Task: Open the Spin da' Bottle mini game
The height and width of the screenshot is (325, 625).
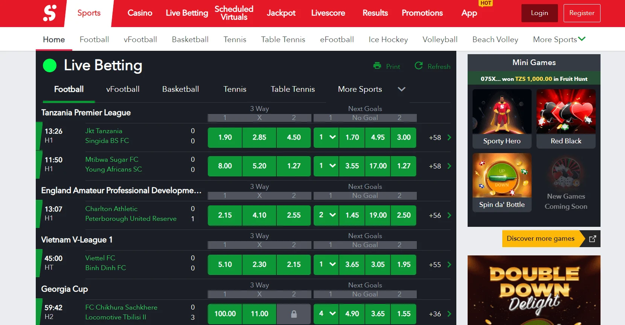Action: tap(502, 182)
